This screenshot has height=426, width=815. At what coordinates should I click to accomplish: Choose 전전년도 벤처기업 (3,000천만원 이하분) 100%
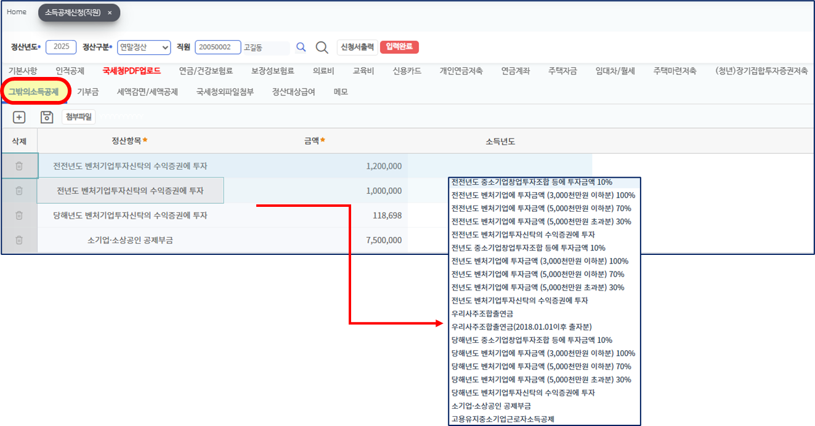tap(545, 195)
